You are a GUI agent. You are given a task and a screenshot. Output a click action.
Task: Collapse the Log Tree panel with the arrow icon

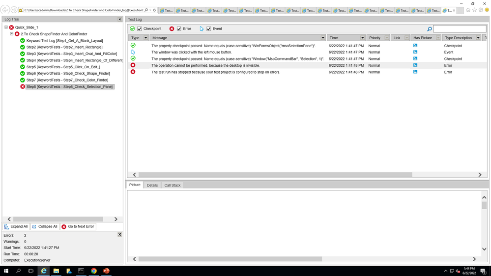(x=119, y=19)
